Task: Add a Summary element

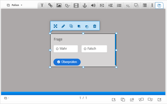Action: point(145,5)
